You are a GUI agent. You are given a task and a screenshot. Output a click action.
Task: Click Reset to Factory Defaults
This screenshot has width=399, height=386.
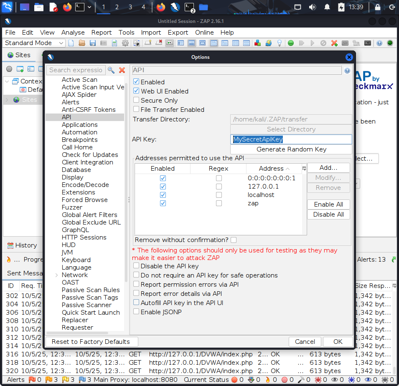(91, 341)
